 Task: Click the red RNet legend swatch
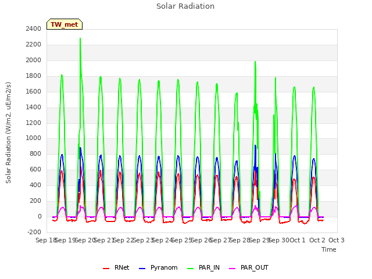tap(106, 269)
